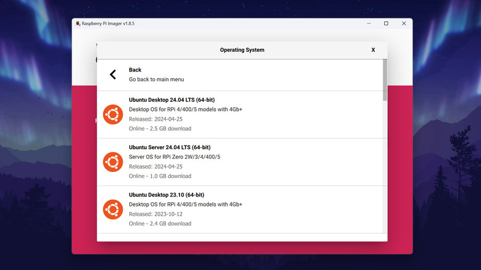Click the Ubuntu Desktop 24.04 LTS logo icon
481x270 pixels.
[x=113, y=115]
